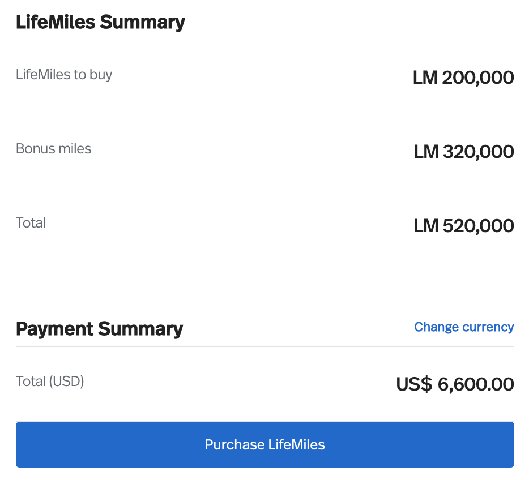Click the Purchase LifeMiles button
Image resolution: width=529 pixels, height=480 pixels.
[x=264, y=444]
